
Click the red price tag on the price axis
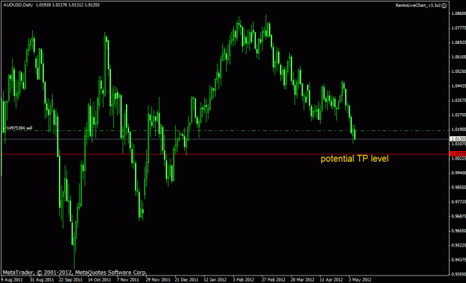point(458,154)
